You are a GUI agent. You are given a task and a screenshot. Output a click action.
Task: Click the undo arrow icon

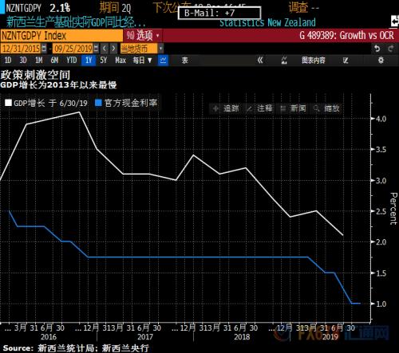[x=377, y=49]
